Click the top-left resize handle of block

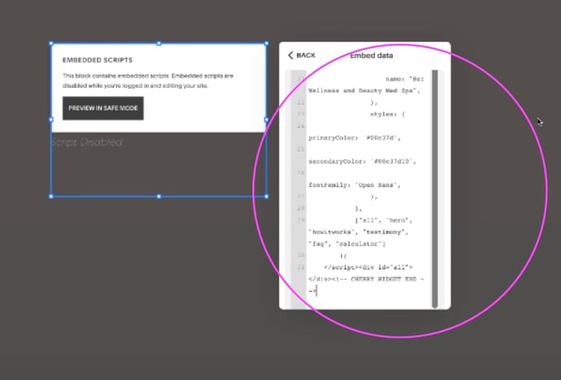(x=51, y=44)
